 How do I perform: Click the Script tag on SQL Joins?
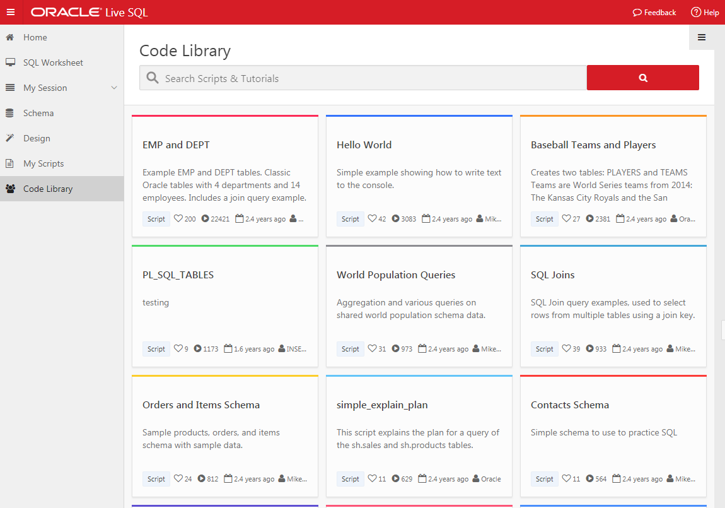tap(545, 349)
